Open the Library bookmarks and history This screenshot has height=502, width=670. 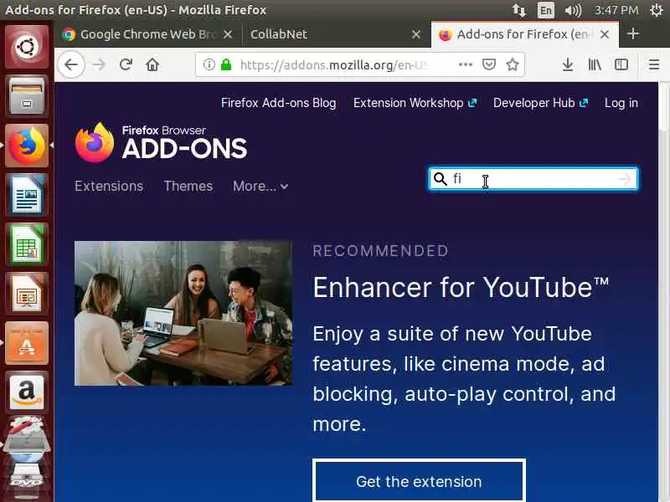[595, 65]
